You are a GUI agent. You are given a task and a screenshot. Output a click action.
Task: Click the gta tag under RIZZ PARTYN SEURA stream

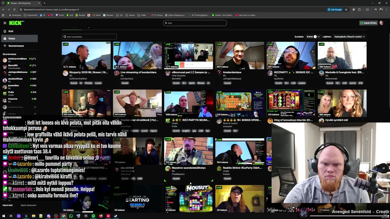click(194, 131)
